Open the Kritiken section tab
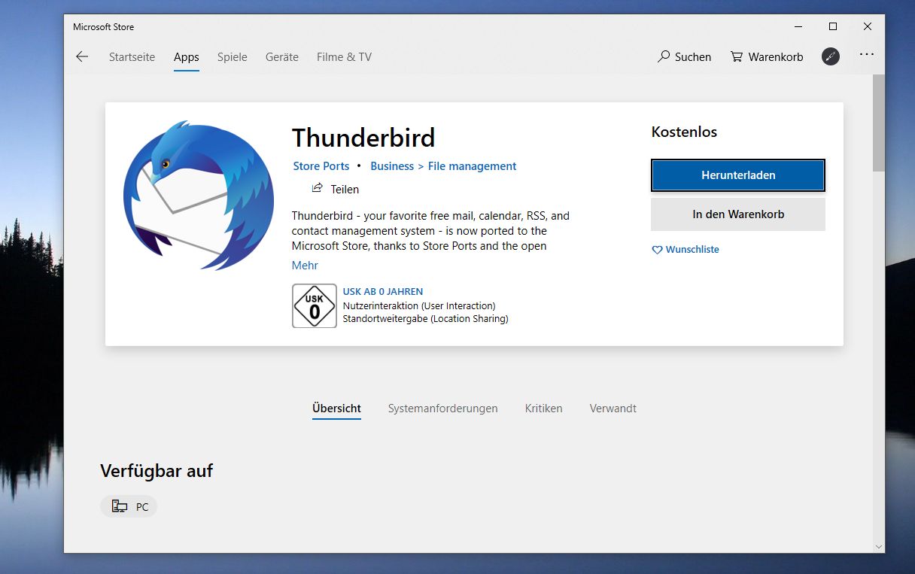This screenshot has width=915, height=574. click(544, 408)
